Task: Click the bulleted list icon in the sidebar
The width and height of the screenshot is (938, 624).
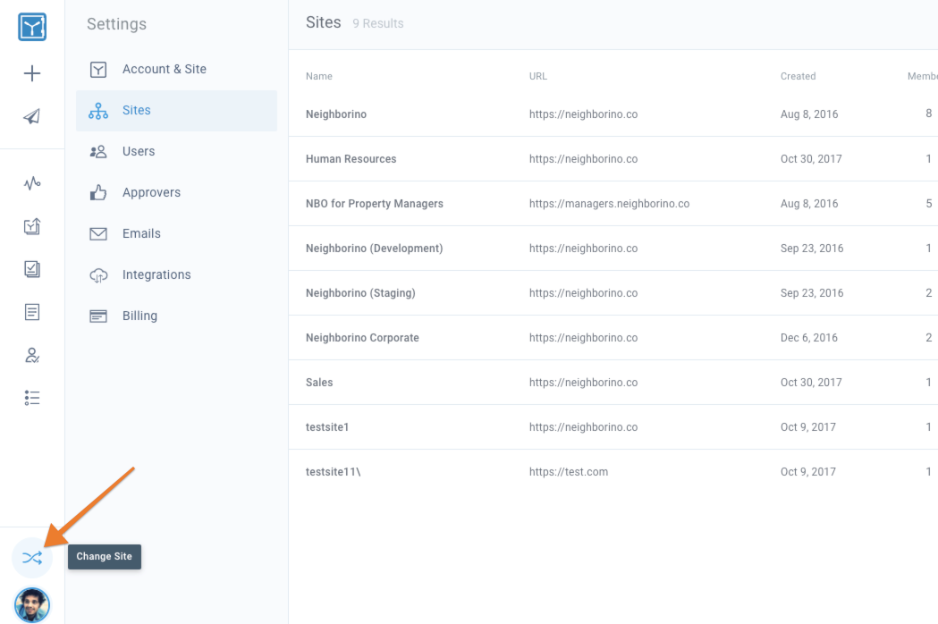Action: (x=32, y=398)
